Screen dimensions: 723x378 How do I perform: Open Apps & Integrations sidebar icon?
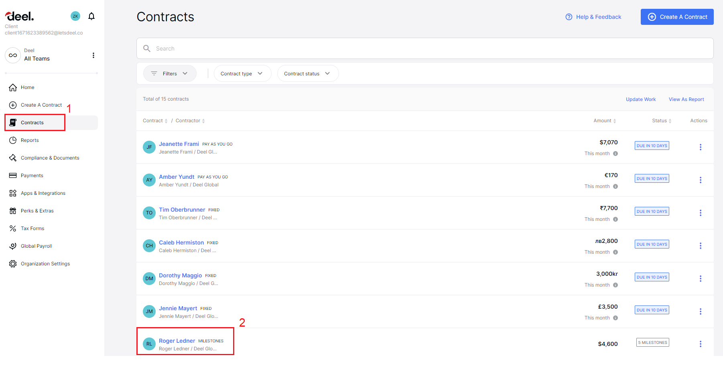[x=12, y=193]
